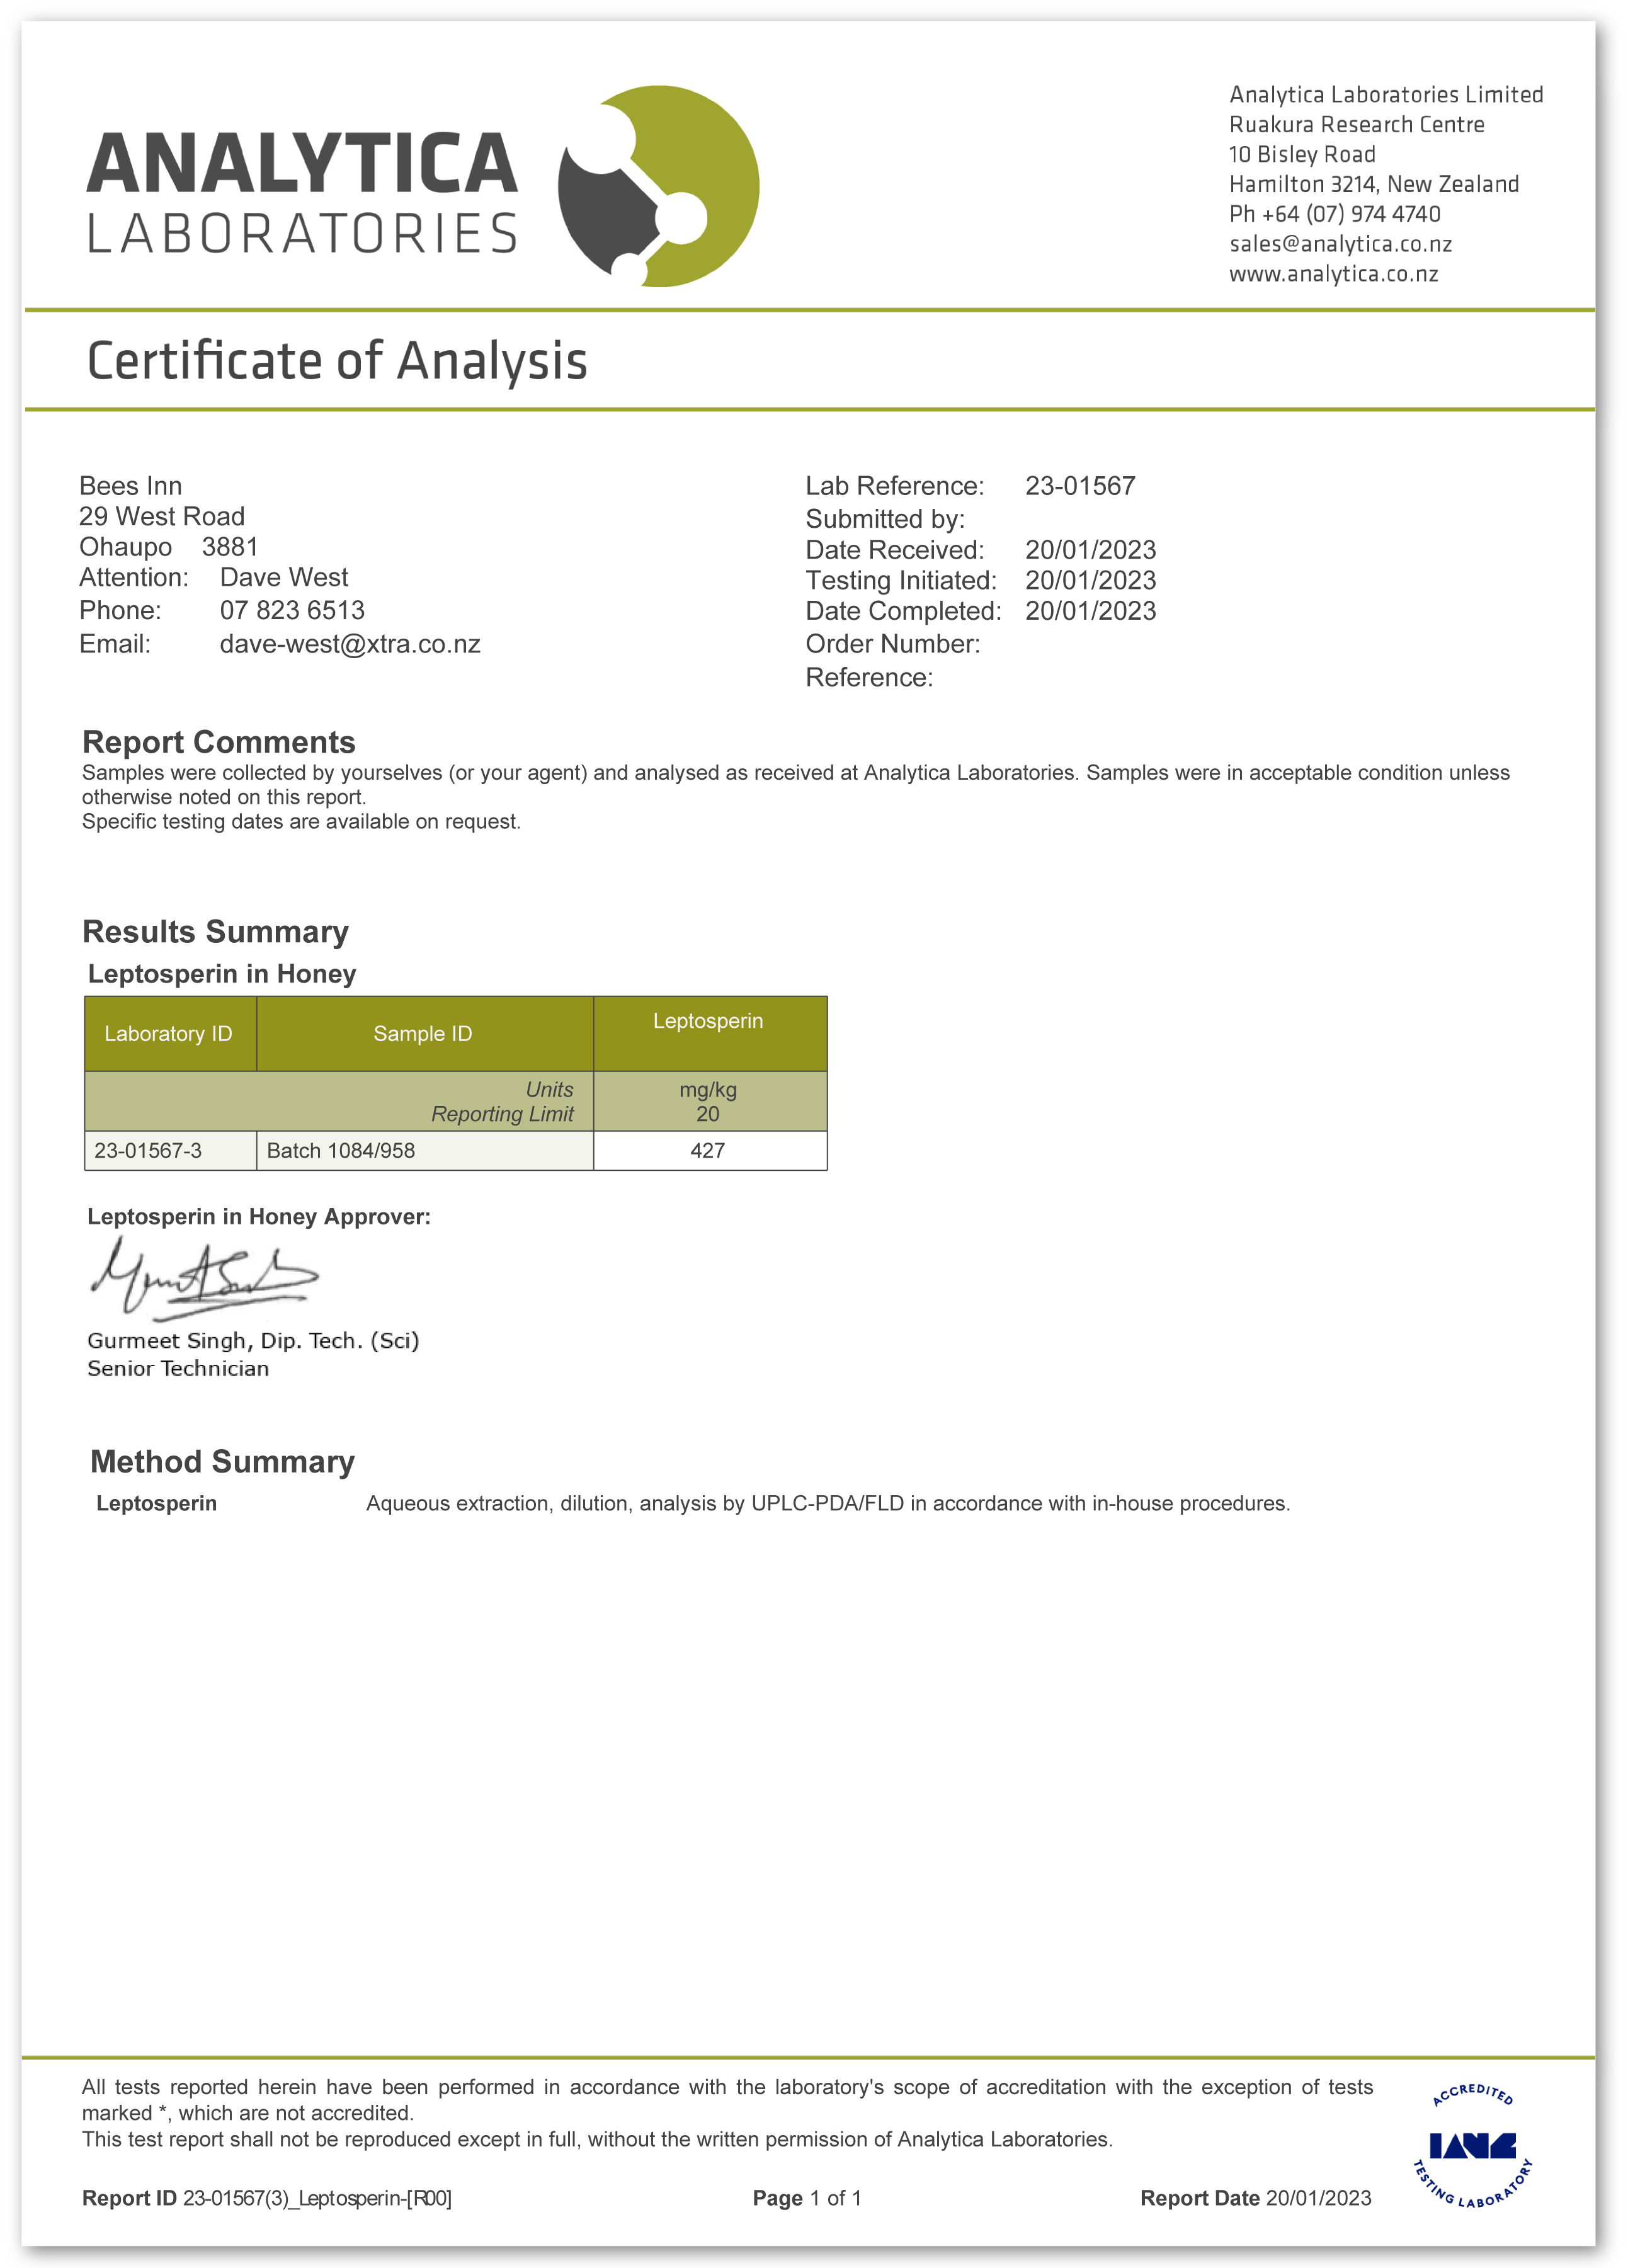Click the dave-west@xtra.co.nz email address
1628x2268 pixels.
tap(350, 644)
